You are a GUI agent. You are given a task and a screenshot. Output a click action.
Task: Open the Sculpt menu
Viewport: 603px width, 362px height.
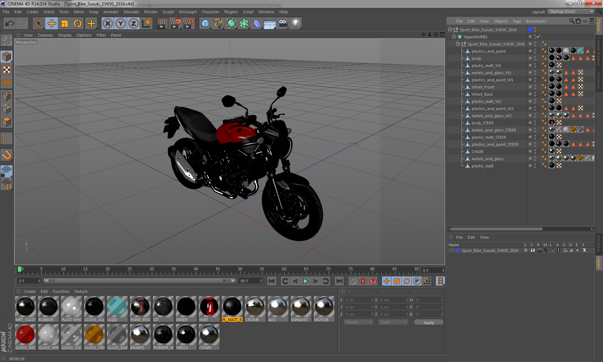168,12
